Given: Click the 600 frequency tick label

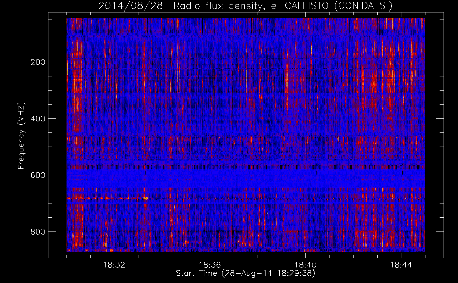Looking at the screenshot, I should coord(38,175).
